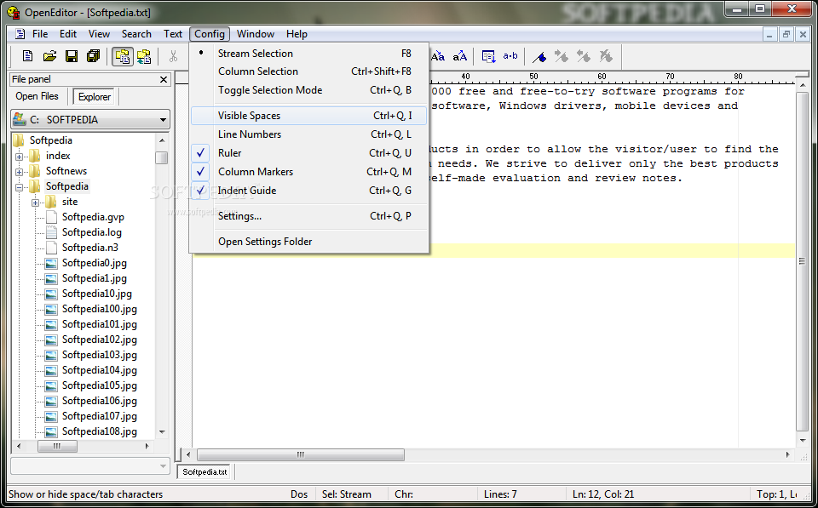Open the View menu
Screen dimensions: 818x508
click(99, 34)
